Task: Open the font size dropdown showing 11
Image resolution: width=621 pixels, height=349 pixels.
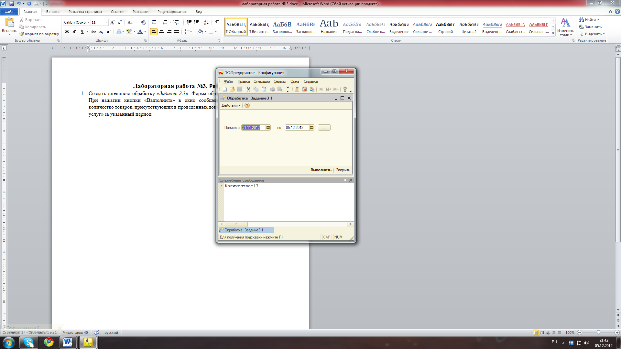Action: [x=106, y=22]
